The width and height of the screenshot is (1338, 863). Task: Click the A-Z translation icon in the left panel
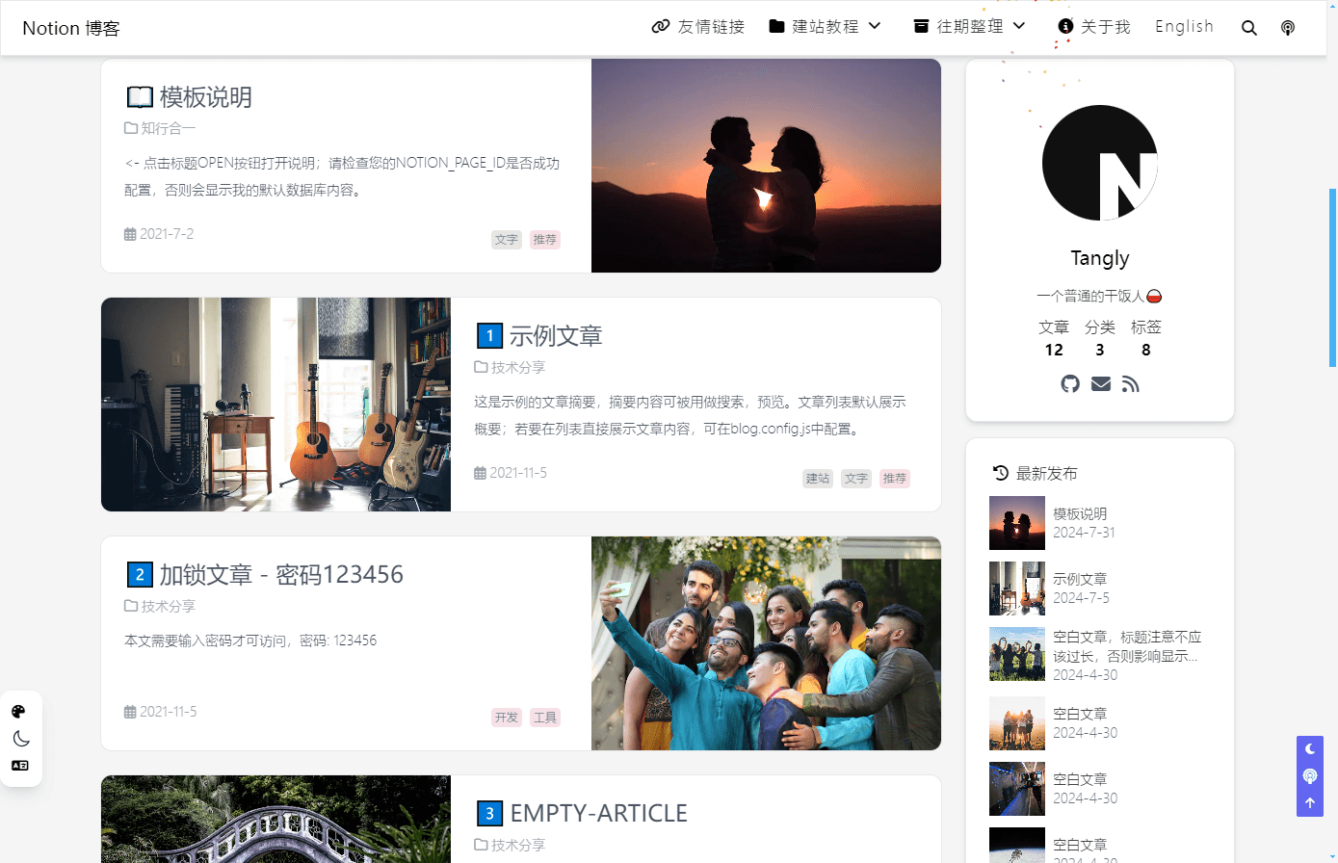21,766
